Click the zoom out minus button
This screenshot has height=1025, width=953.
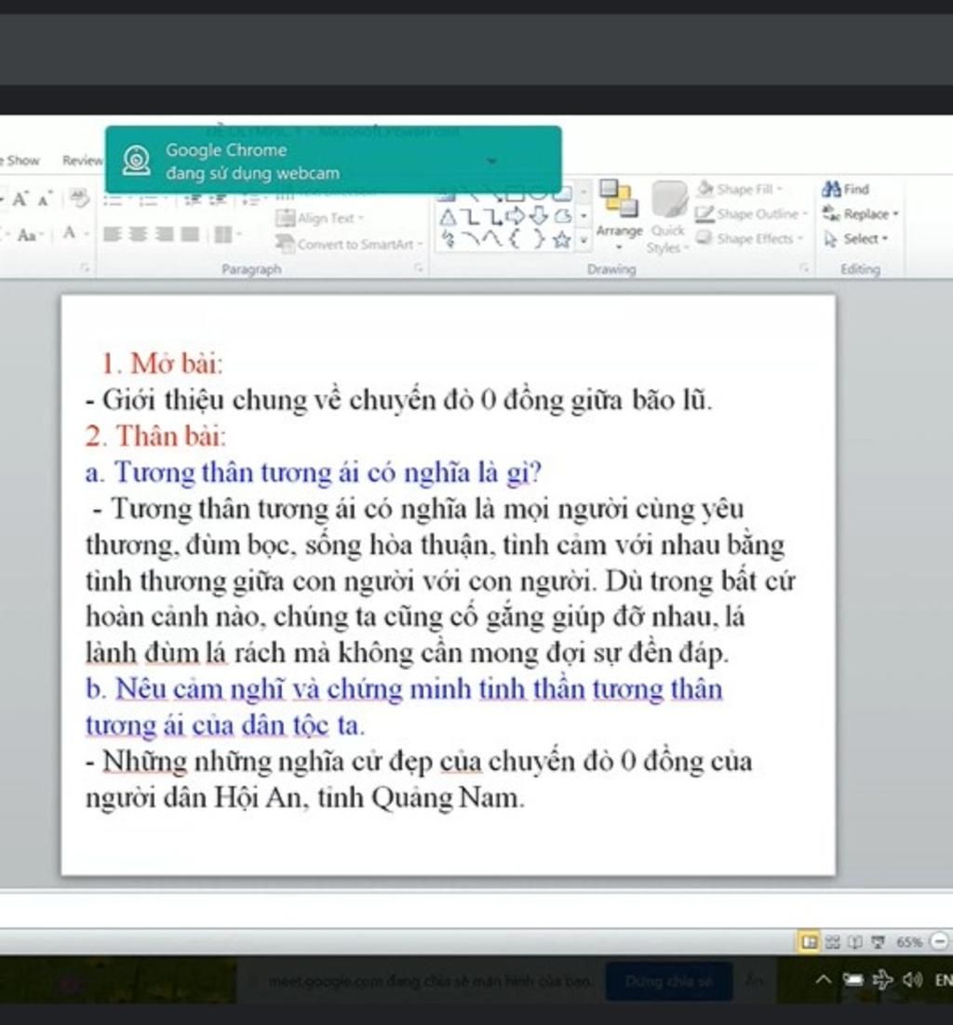pyautogui.click(x=940, y=942)
